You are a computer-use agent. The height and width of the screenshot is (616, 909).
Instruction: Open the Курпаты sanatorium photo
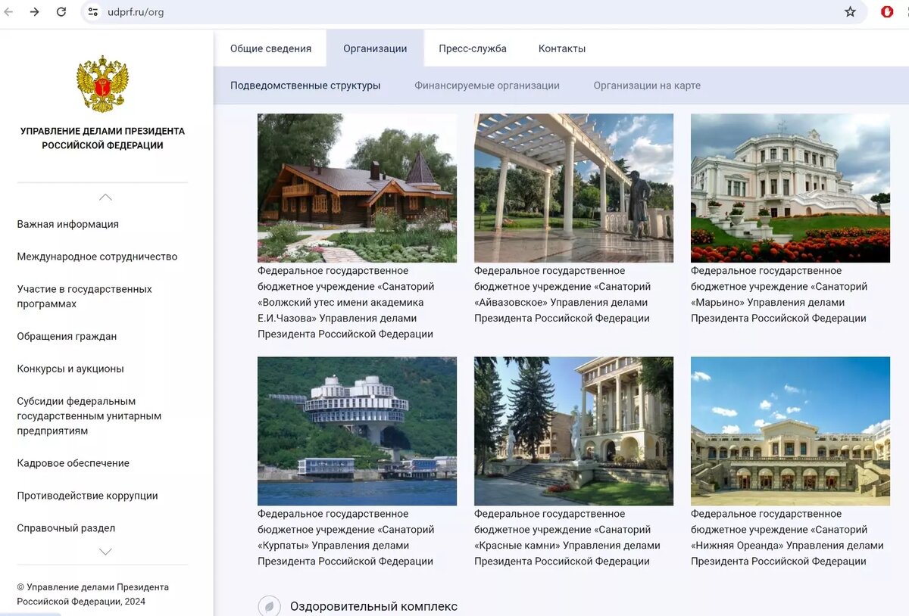click(x=357, y=431)
